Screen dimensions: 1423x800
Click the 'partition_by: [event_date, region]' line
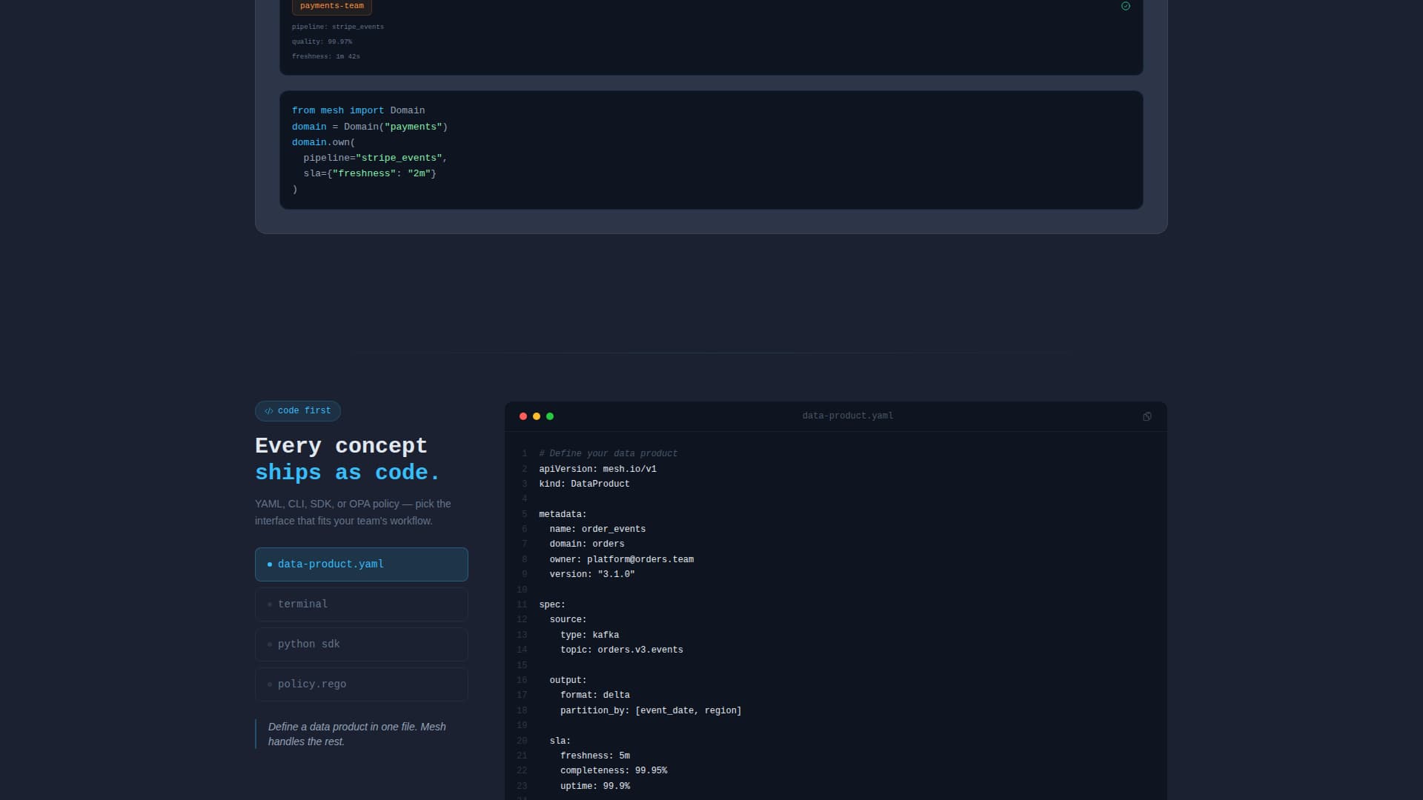coord(651,710)
